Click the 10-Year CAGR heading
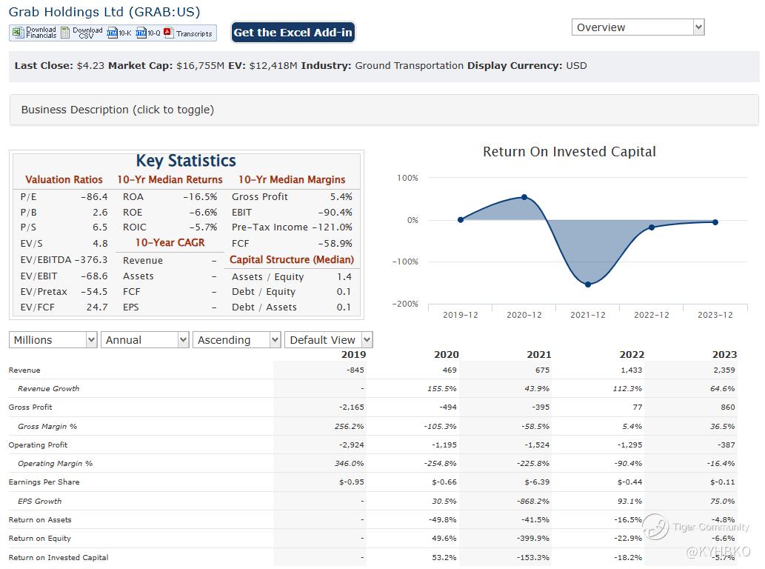Viewport: 765px width, 569px height. 170,242
